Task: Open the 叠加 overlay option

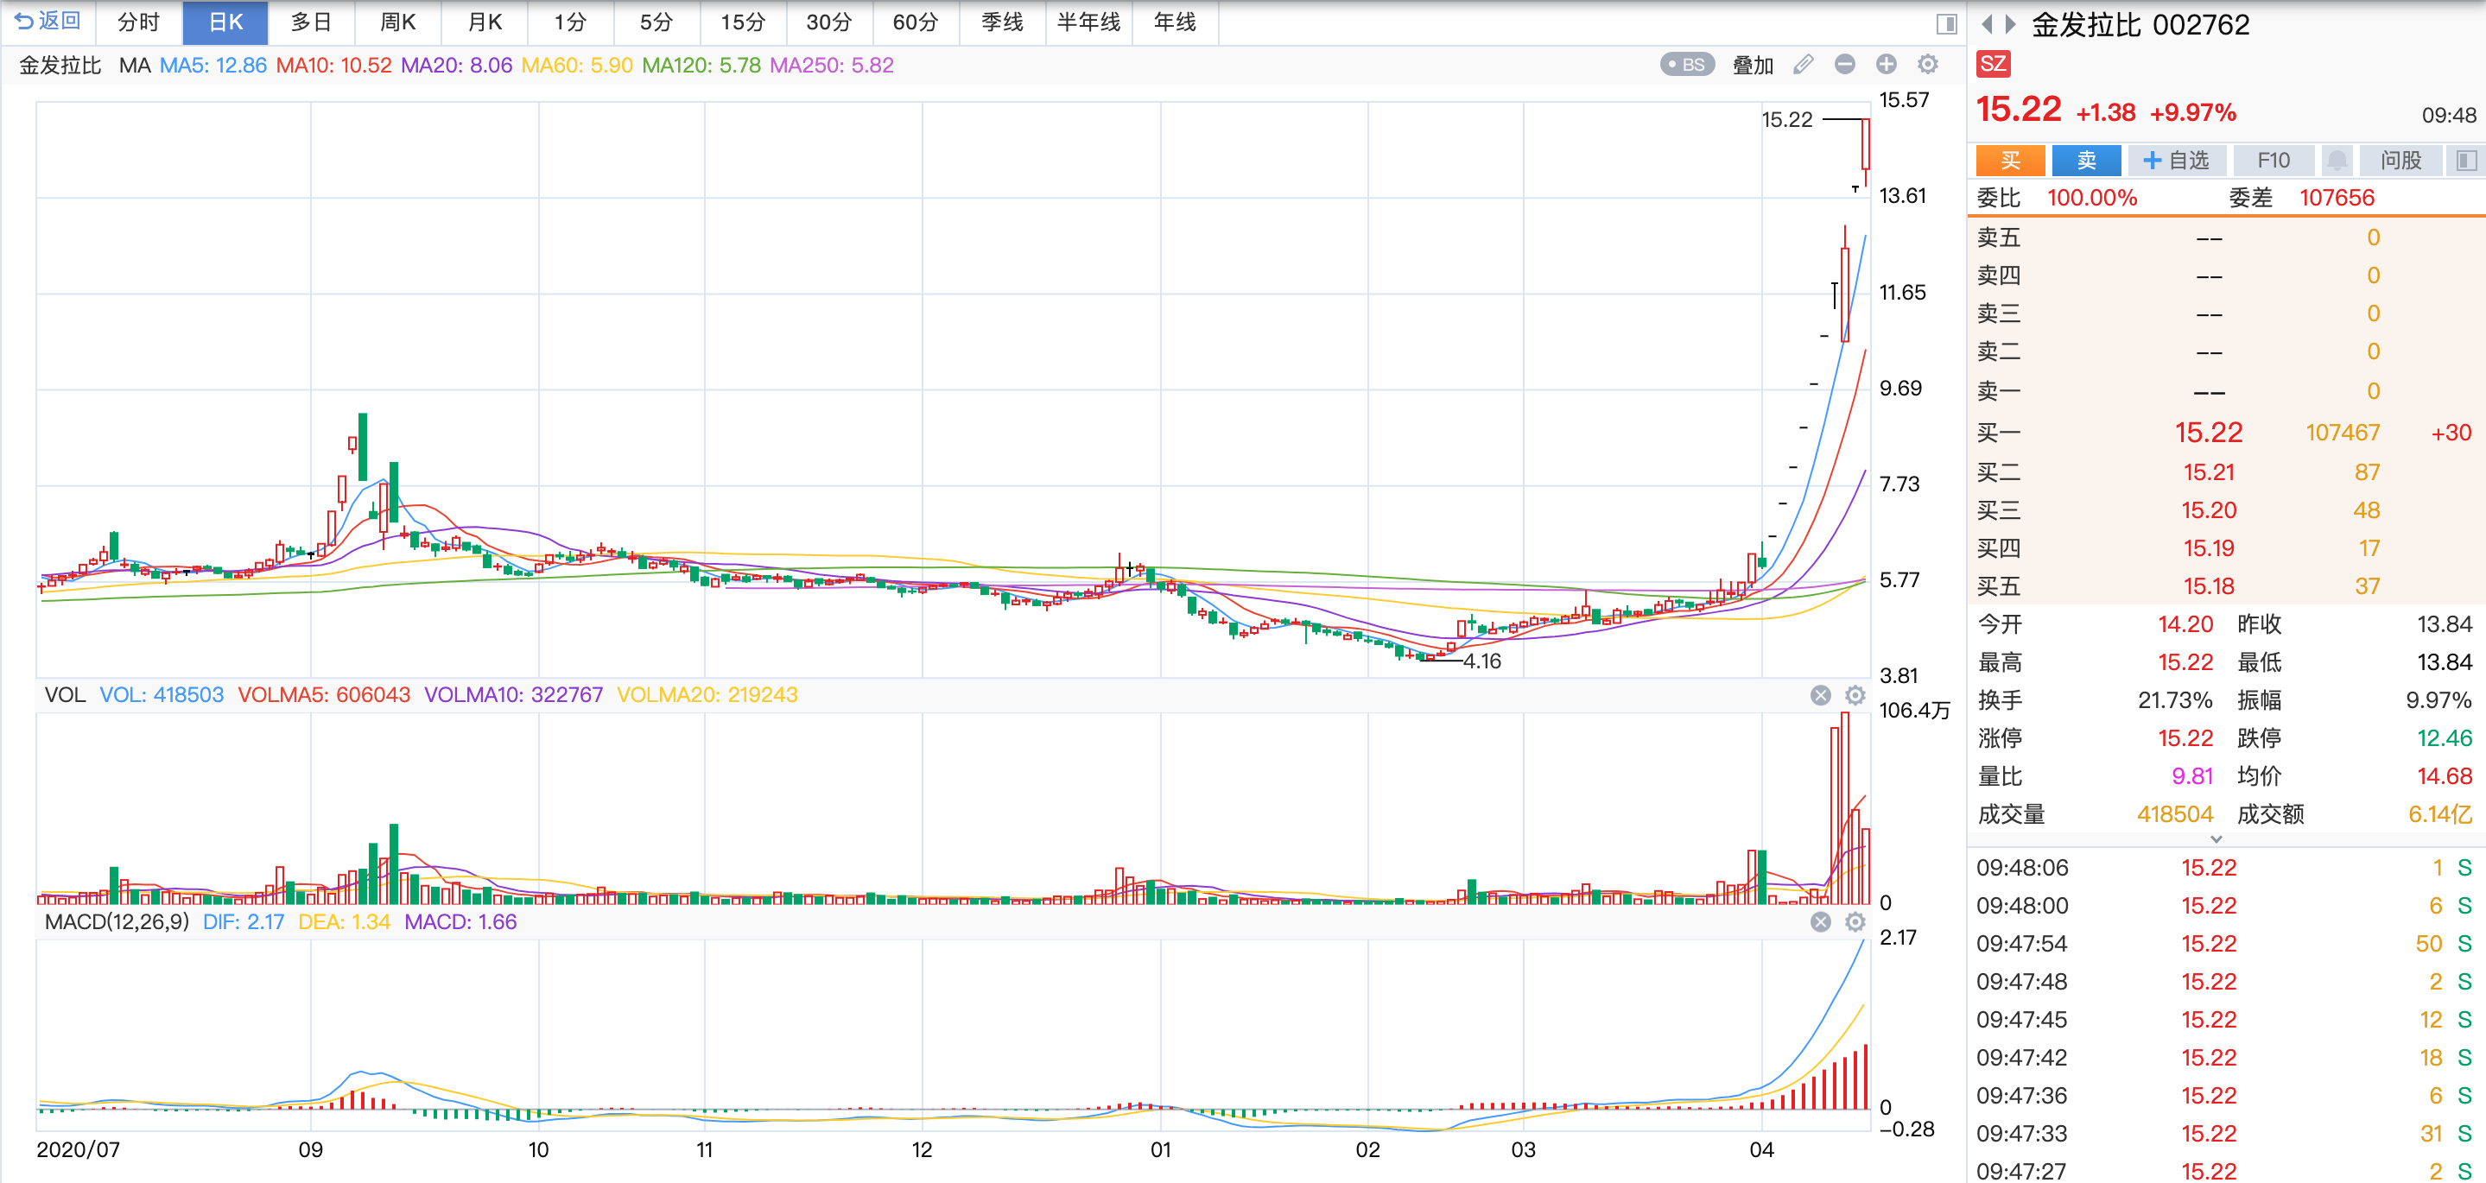Action: 1753,65
